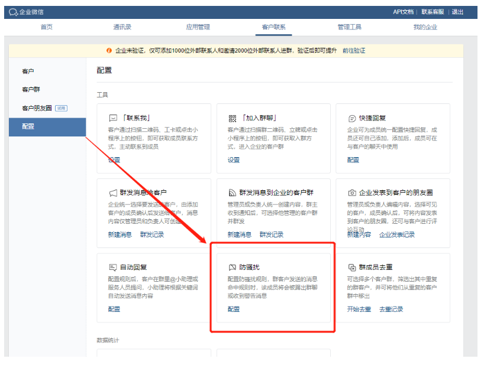Click the 企业发表到客户的朋友圈 camera icon
Screen dimensions: 484x365
[352, 193]
